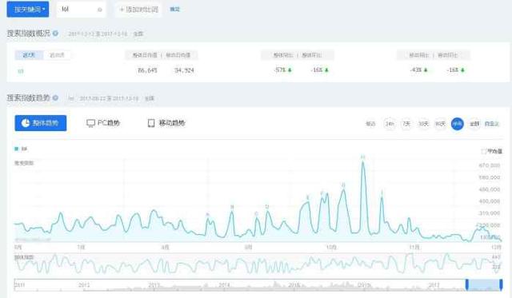Choose the 30天 time range
The height and width of the screenshot is (298, 512).
pyautogui.click(x=423, y=124)
